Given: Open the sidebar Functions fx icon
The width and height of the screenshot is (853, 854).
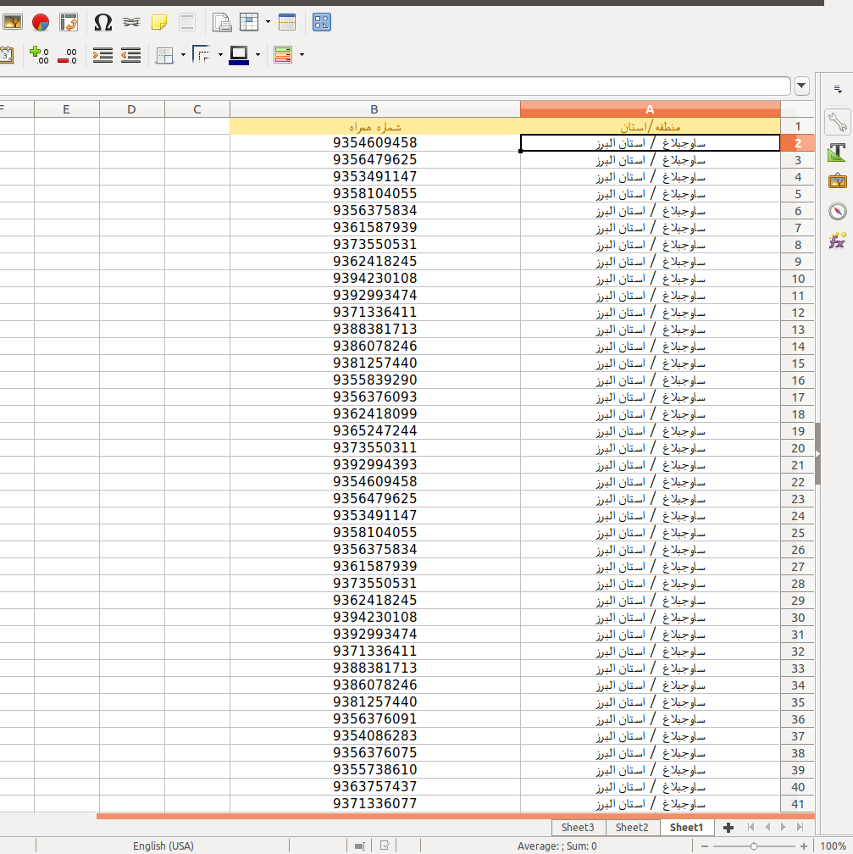Looking at the screenshot, I should (837, 240).
